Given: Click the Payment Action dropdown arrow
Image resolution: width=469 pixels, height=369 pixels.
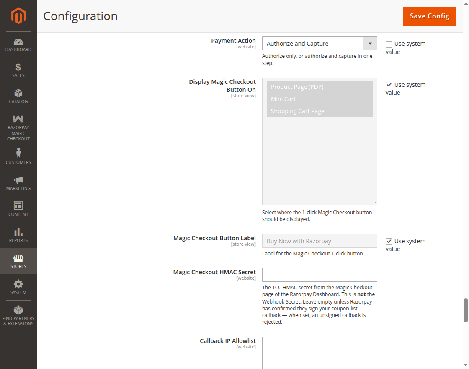Looking at the screenshot, I should [370, 44].
